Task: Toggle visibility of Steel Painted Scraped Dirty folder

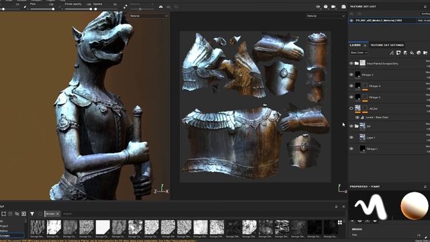Action: click(x=351, y=63)
